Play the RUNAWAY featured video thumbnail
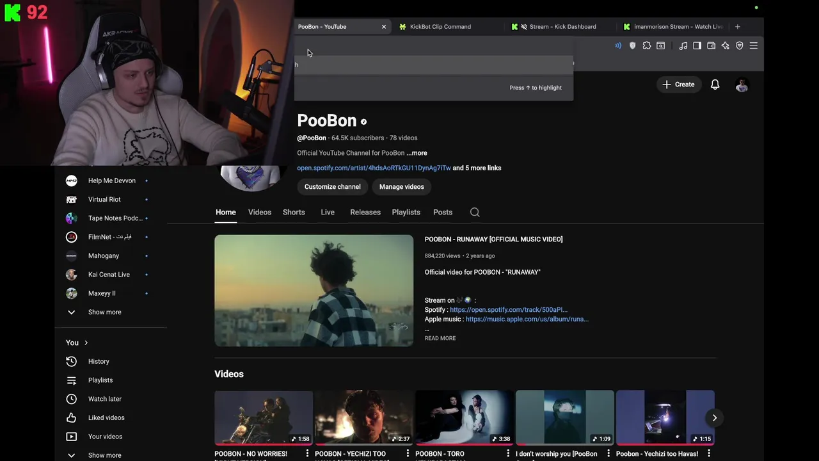Image resolution: width=819 pixels, height=461 pixels. 314,291
